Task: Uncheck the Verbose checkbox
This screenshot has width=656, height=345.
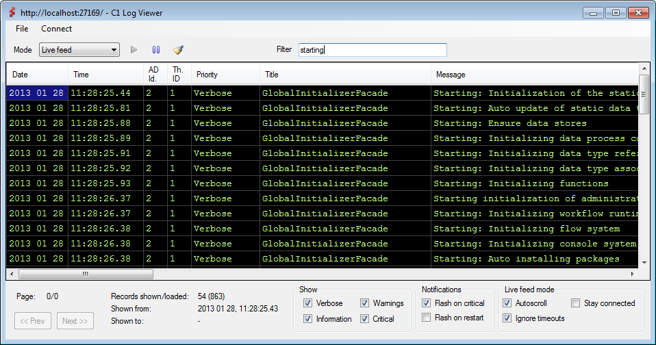Action: tap(307, 303)
